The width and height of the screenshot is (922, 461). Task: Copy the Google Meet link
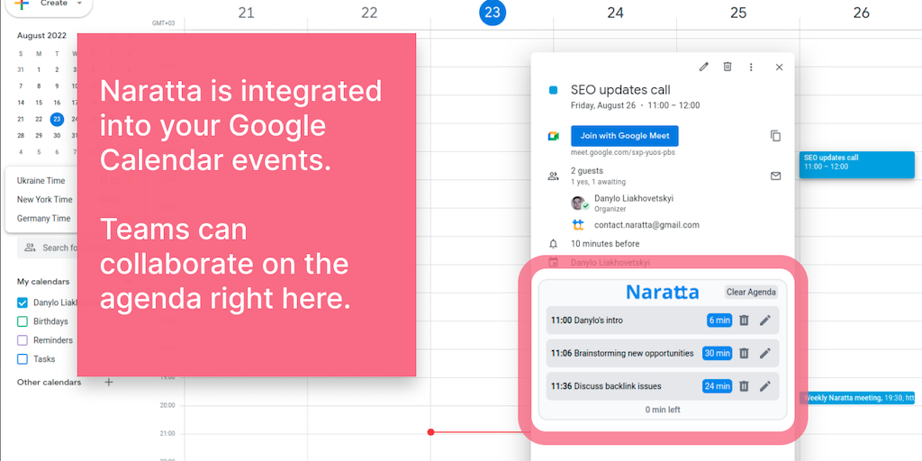click(775, 136)
